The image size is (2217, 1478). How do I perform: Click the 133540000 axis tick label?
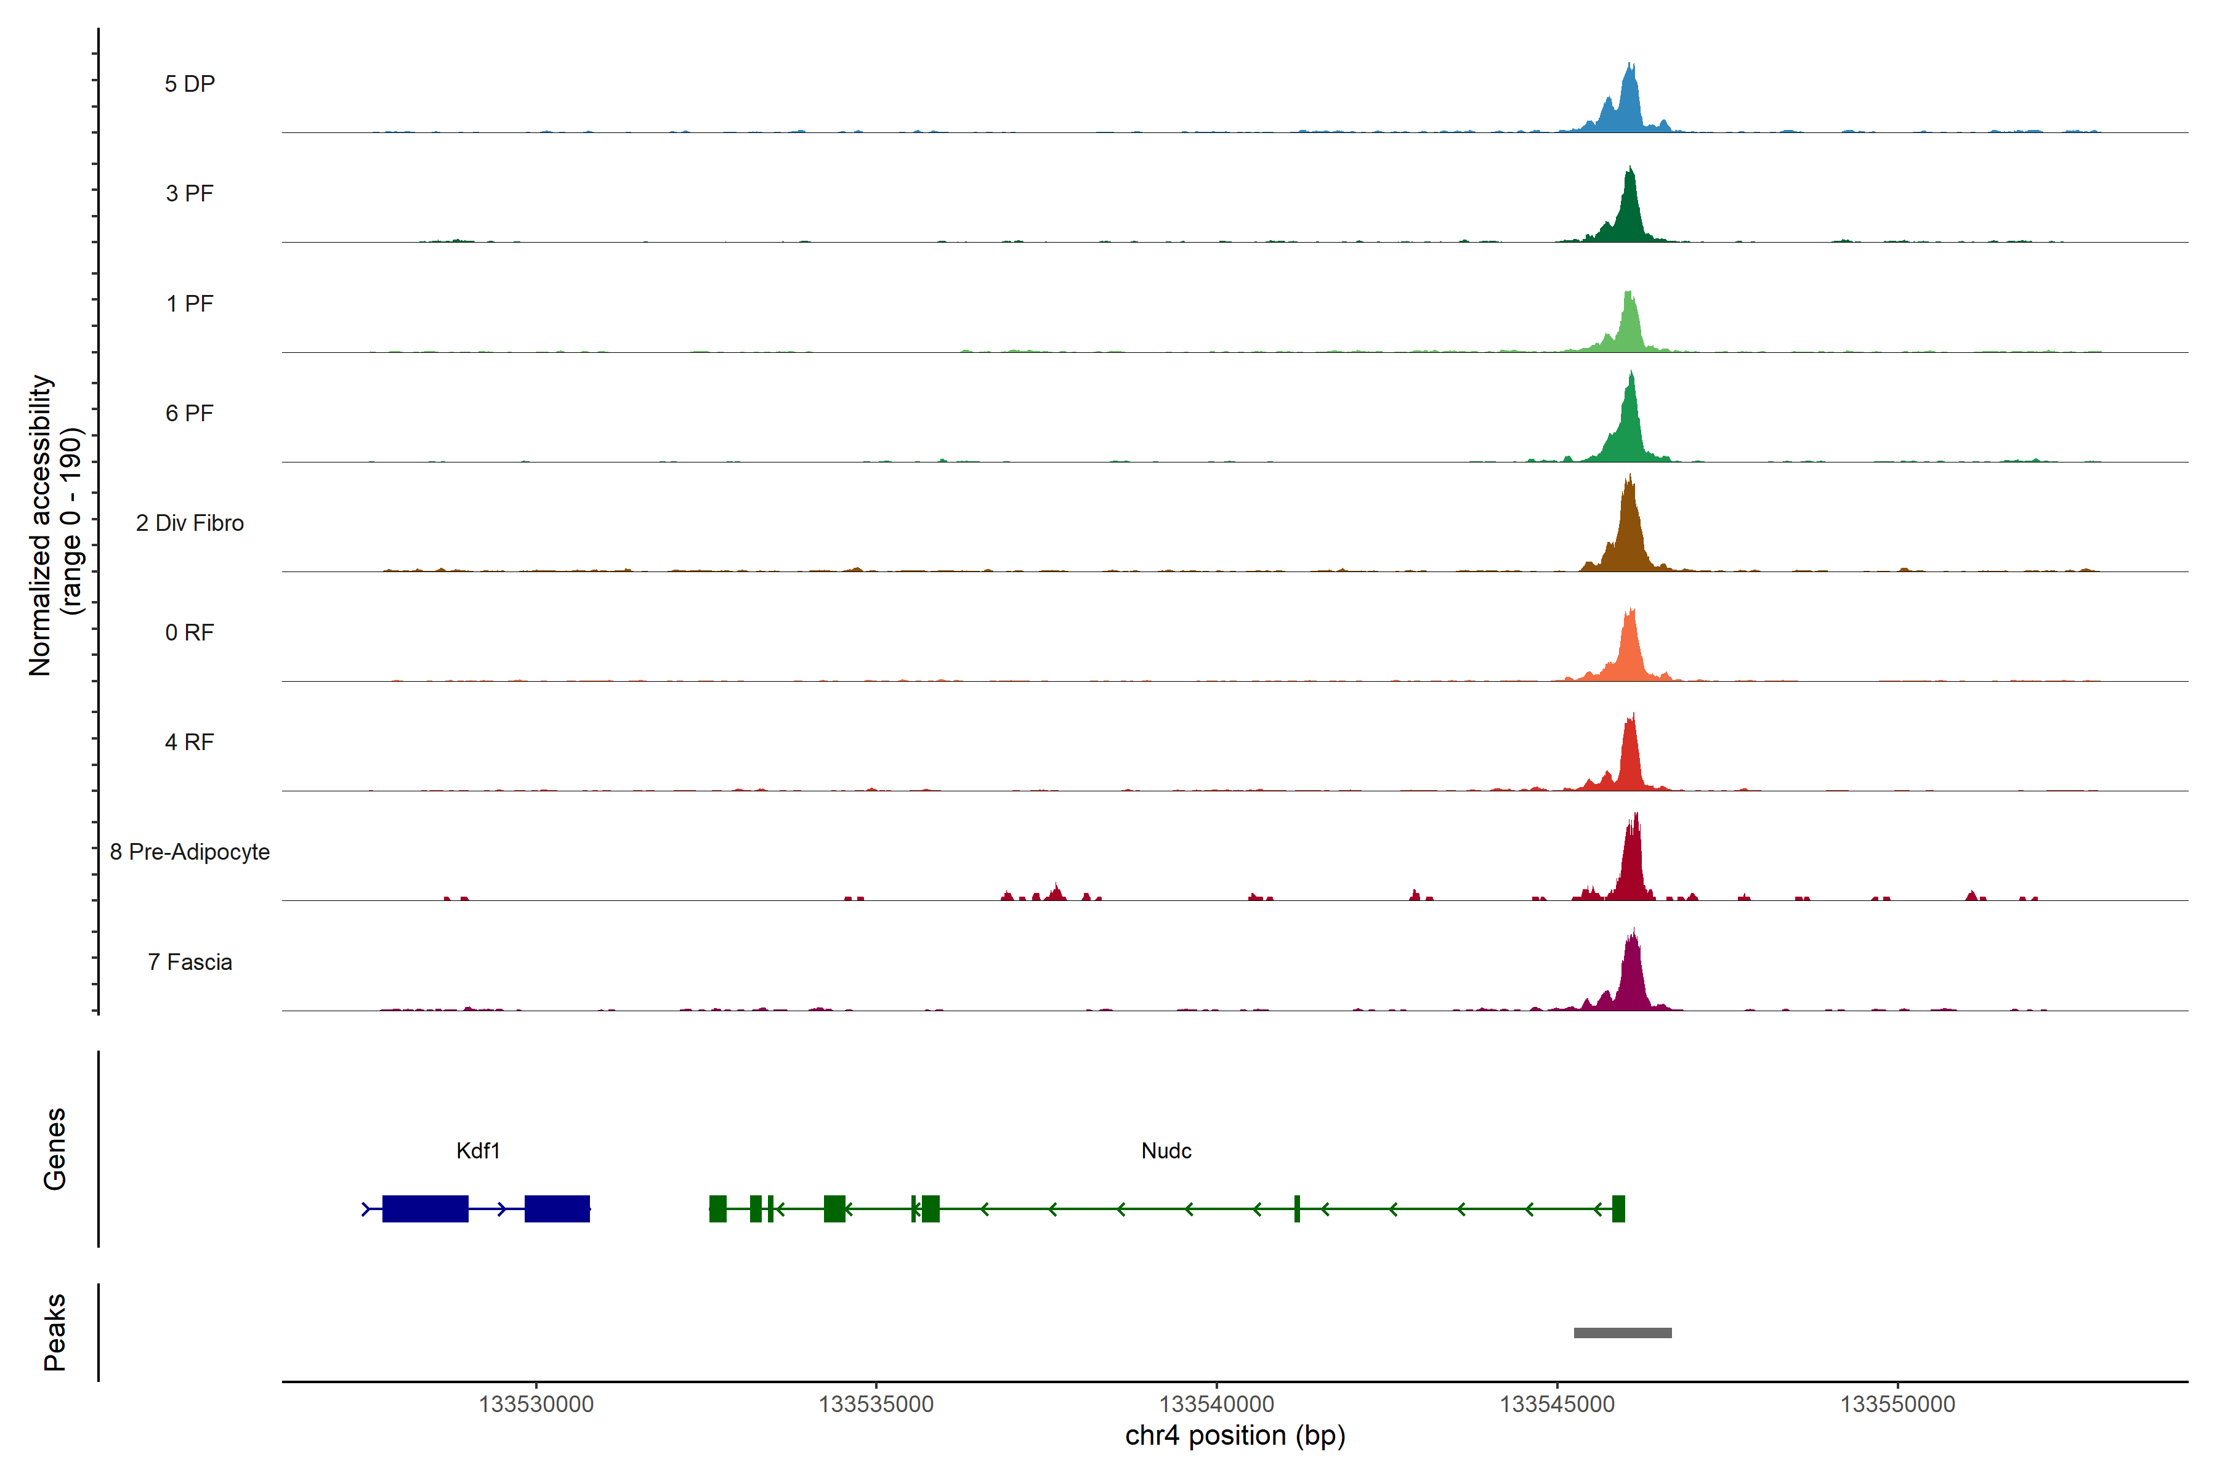click(1216, 1405)
